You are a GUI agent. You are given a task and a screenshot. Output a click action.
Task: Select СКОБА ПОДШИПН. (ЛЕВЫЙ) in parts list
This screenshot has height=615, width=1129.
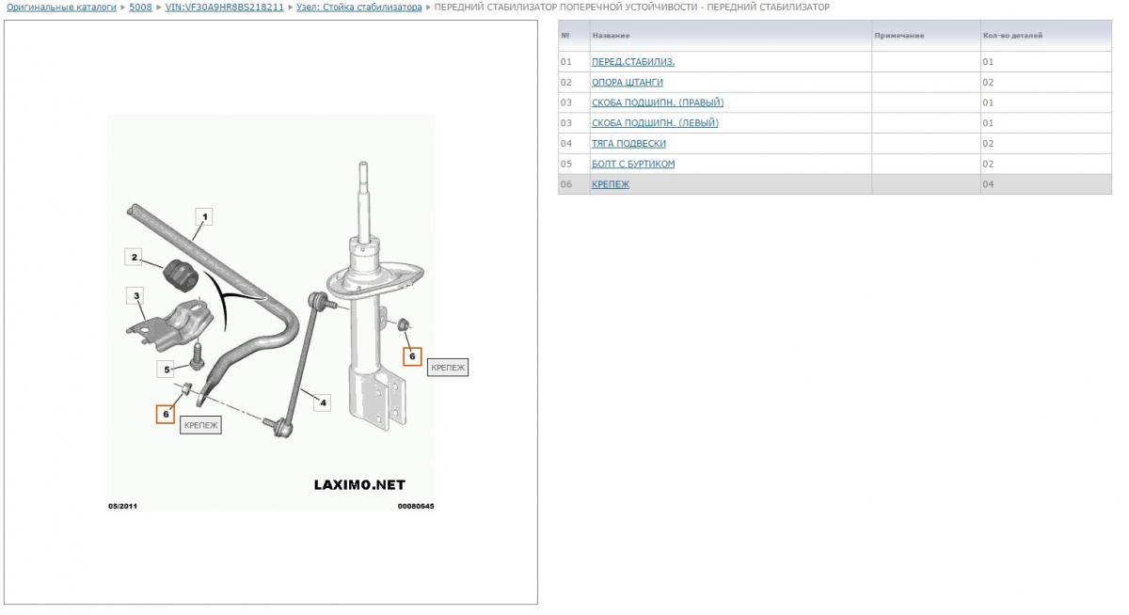[x=655, y=123]
